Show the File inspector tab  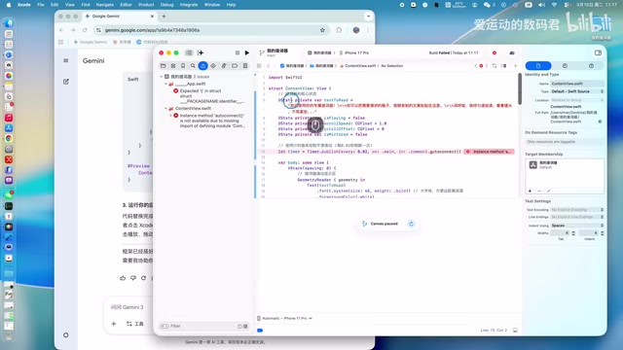pyautogui.click(x=538, y=66)
